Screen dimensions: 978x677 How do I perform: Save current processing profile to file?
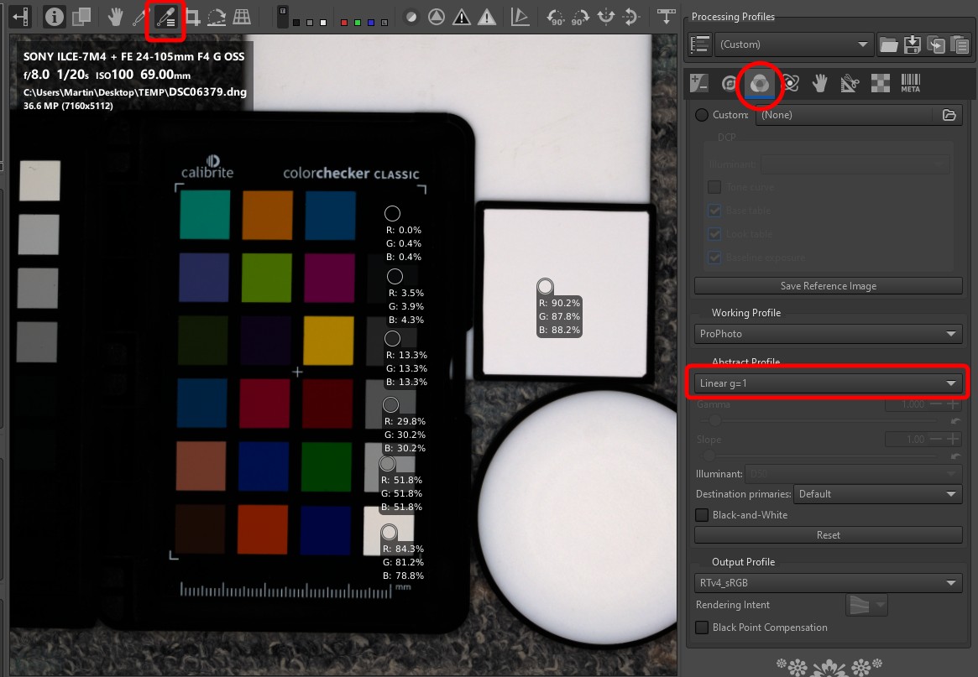point(912,45)
